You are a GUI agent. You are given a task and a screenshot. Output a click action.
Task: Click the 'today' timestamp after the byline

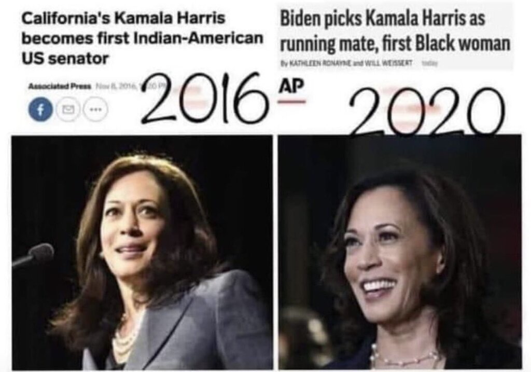tap(430, 63)
